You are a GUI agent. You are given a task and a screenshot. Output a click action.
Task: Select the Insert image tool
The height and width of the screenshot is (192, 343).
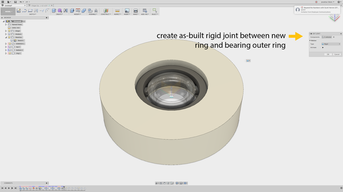(127, 10)
